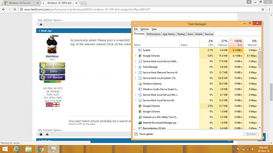Expand the upper My System Specs dropdown
The height and width of the screenshot is (153, 273).
[x=50, y=20]
